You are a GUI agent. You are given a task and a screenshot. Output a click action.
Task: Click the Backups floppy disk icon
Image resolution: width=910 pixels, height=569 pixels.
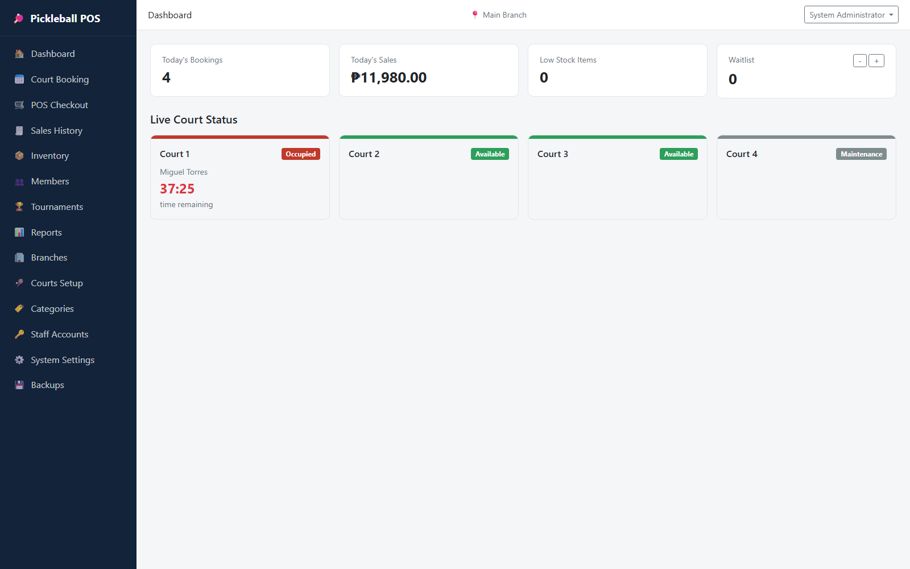pos(19,385)
